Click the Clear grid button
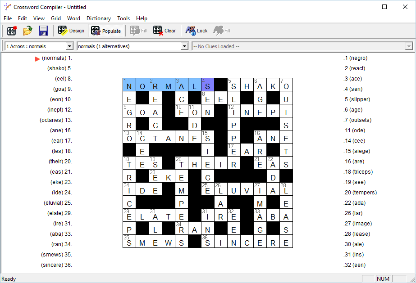The width and height of the screenshot is (416, 283). pos(165,31)
